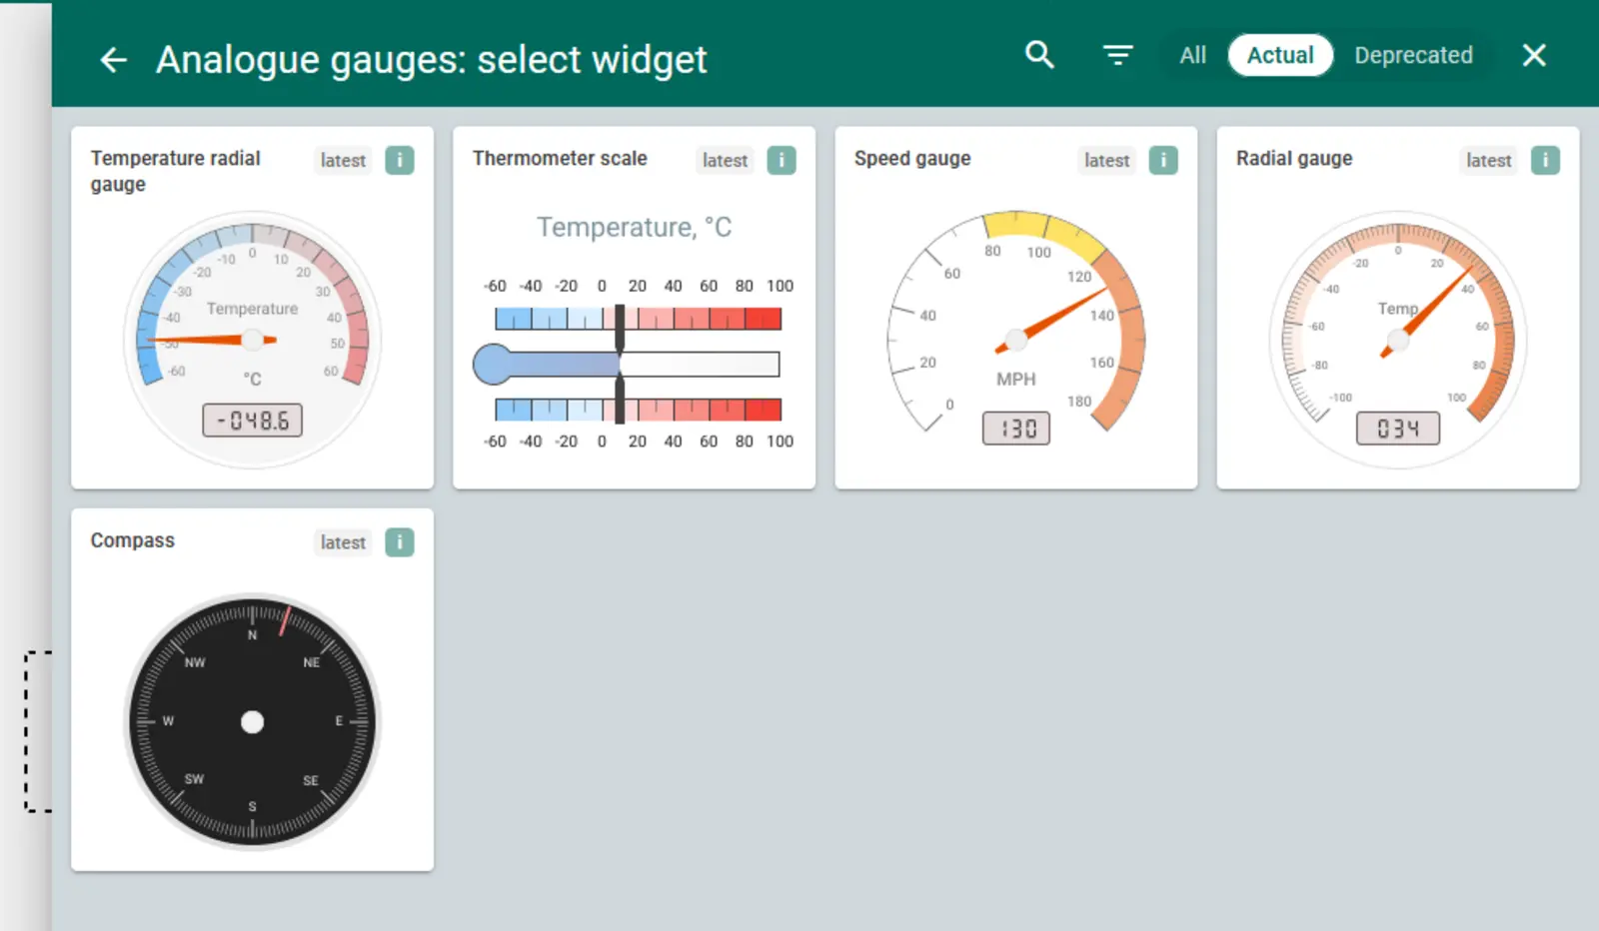Go back using the arrow icon
This screenshot has height=931, width=1599.
(x=114, y=60)
